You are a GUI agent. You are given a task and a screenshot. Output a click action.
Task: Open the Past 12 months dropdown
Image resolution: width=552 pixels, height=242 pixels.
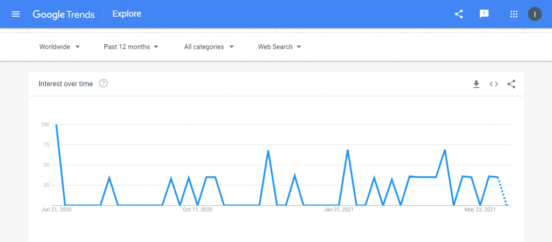pos(131,47)
